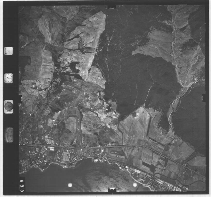Image resolution: width=211 pixels, height=197 pixels.
Task: Click the top center fiducial mark
Action: click(x=112, y=6)
